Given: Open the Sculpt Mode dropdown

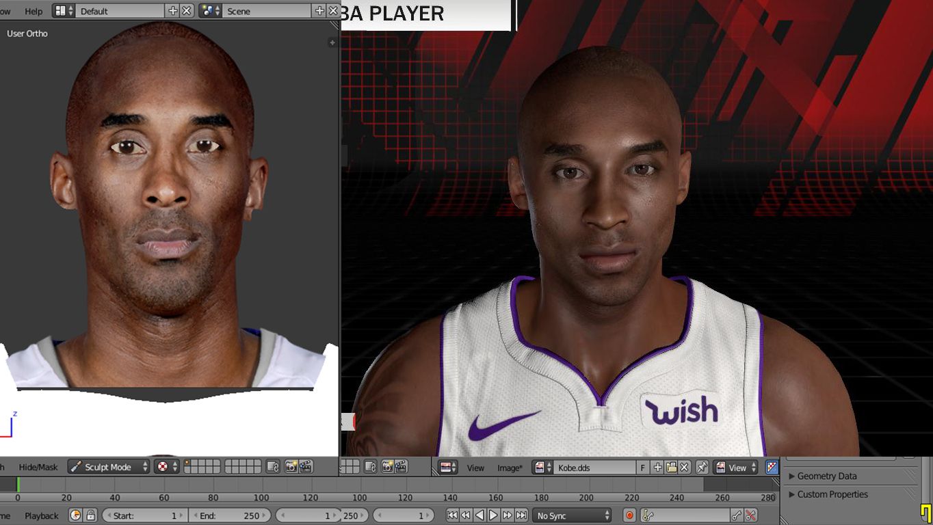Looking at the screenshot, I should 109,467.
